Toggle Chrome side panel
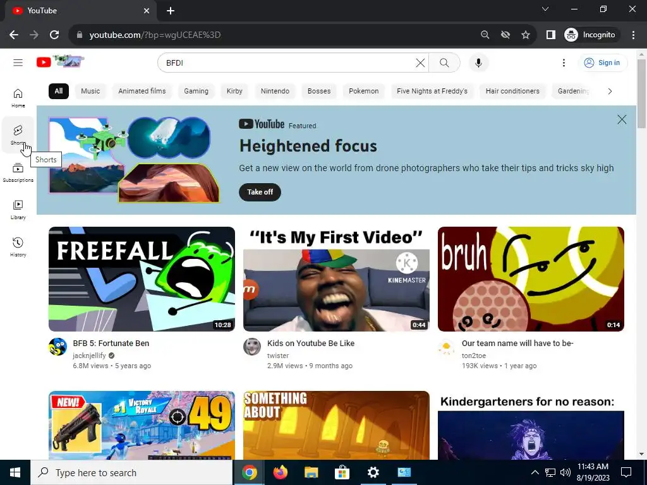The height and width of the screenshot is (485, 647). click(x=550, y=35)
